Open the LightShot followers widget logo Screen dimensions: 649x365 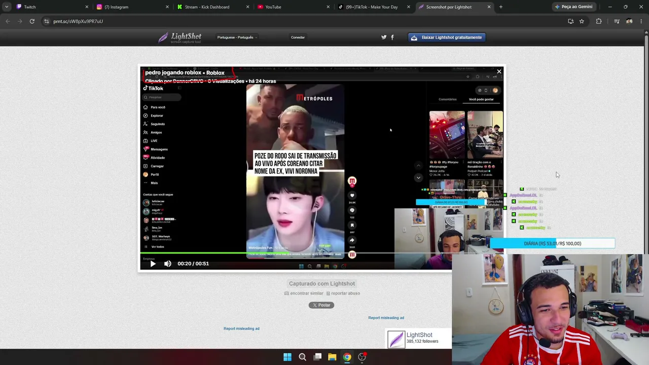[396, 339]
